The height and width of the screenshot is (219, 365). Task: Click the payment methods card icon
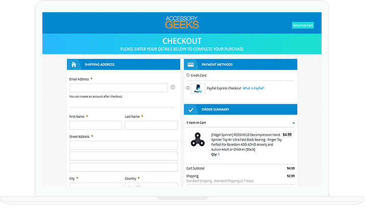pyautogui.click(x=190, y=65)
